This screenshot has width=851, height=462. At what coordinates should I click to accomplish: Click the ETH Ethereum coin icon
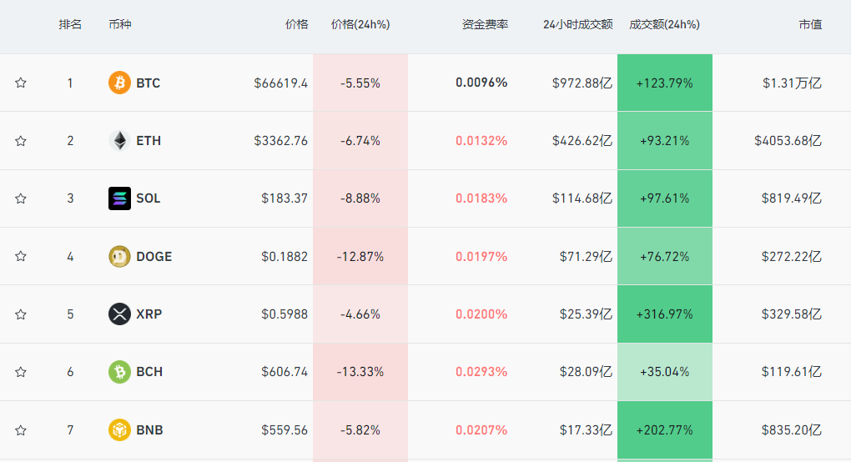coord(119,141)
